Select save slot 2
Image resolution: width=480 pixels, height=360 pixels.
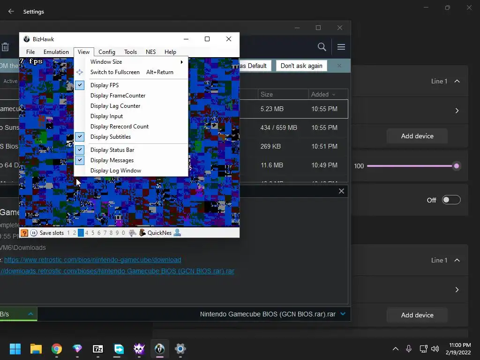click(75, 233)
